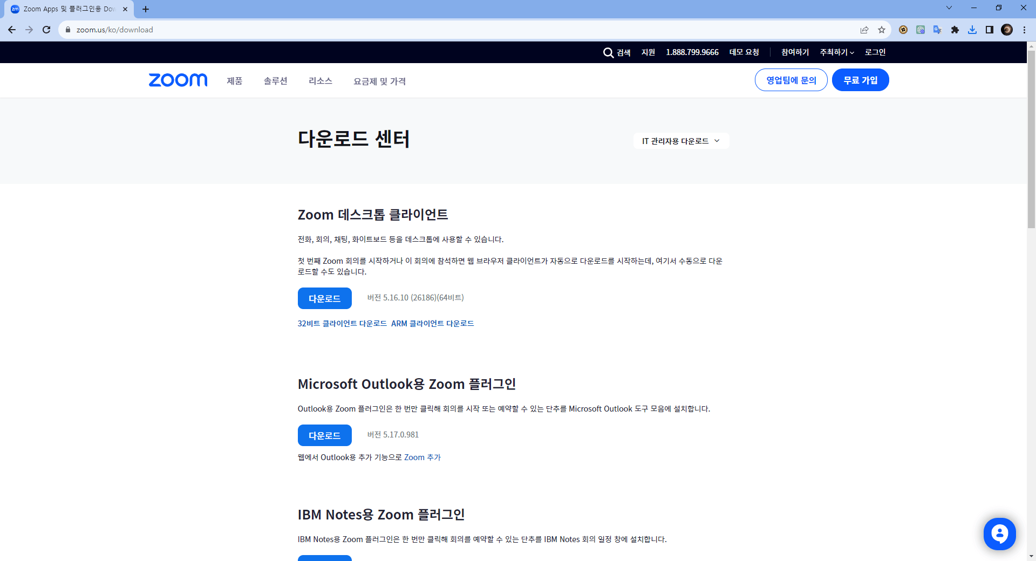Viewport: 1036px width, 561px height.
Task: Click the browser back arrow
Action: (12, 30)
